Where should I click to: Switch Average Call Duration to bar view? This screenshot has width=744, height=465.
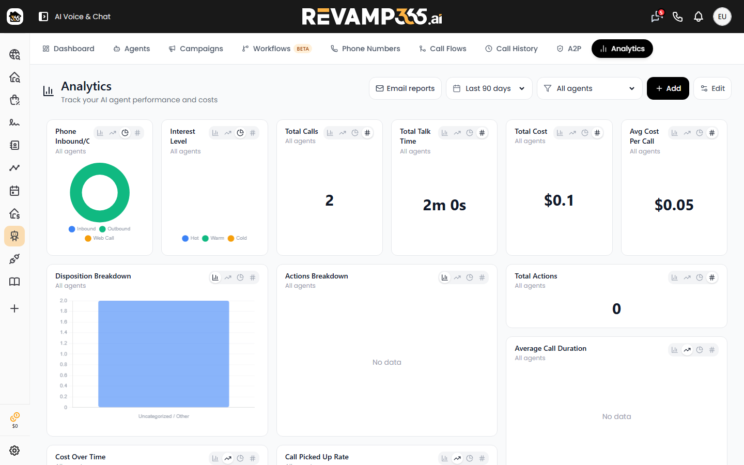click(675, 350)
